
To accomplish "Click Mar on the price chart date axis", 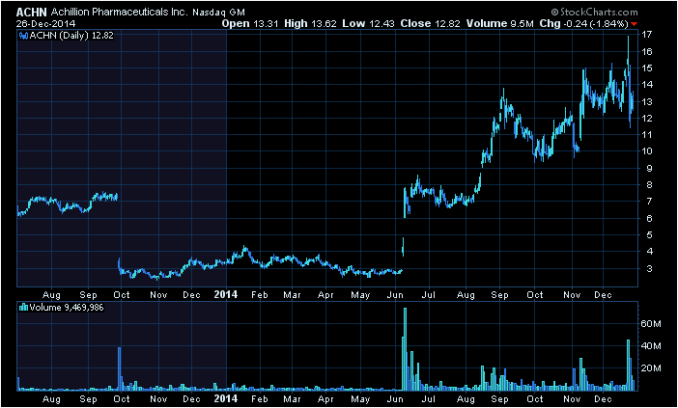I will pyautogui.click(x=292, y=295).
